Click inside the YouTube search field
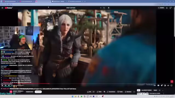175x98 pixels. pyautogui.click(x=83, y=8)
